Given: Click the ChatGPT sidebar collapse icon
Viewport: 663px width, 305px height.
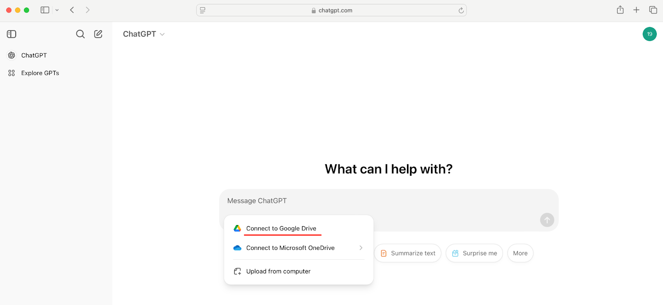Looking at the screenshot, I should coord(12,34).
